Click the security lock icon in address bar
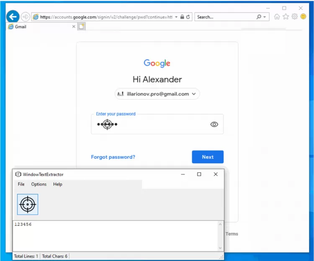The image size is (314, 261). point(182,17)
